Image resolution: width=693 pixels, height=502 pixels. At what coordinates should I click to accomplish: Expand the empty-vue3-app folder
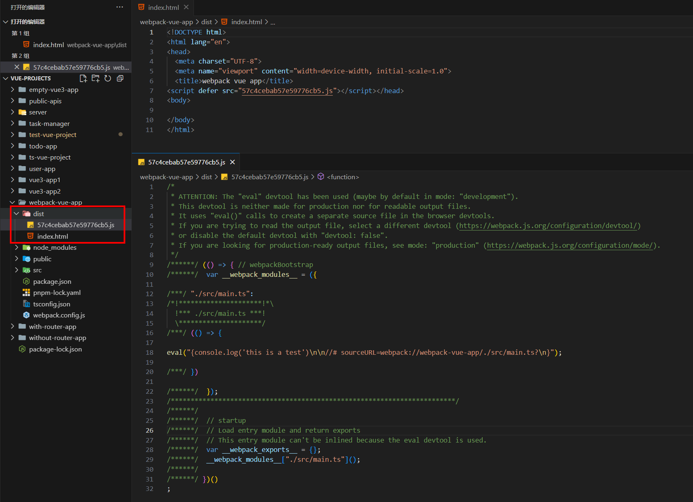[x=12, y=90]
